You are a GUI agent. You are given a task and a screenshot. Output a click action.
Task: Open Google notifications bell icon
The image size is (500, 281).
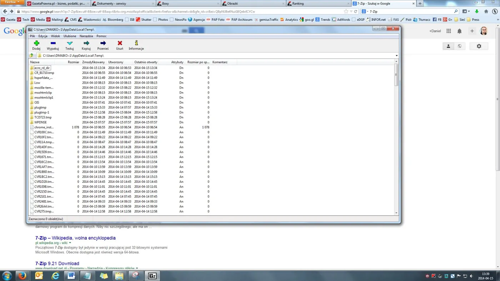tap(460, 31)
